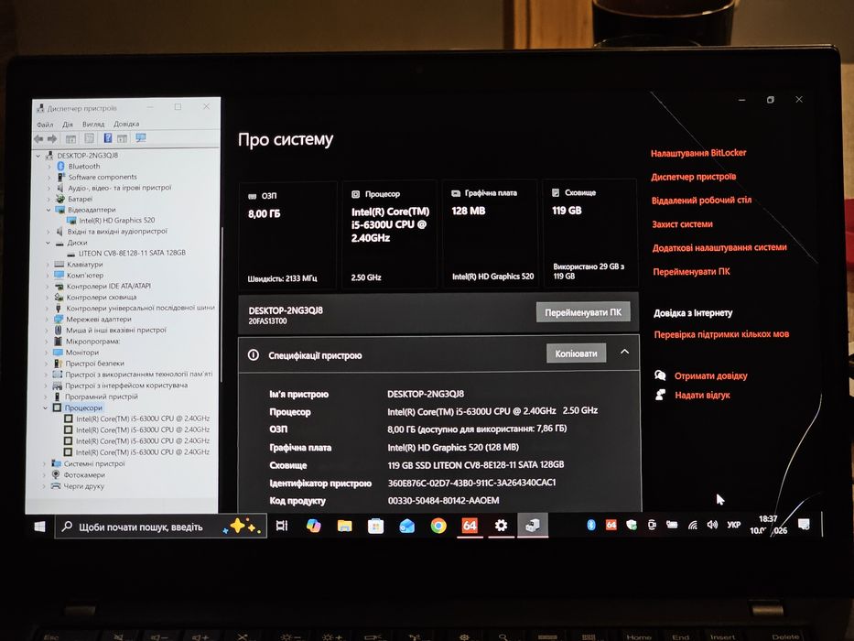Expand the Software components category
This screenshot has width=854, height=641.
point(49,177)
